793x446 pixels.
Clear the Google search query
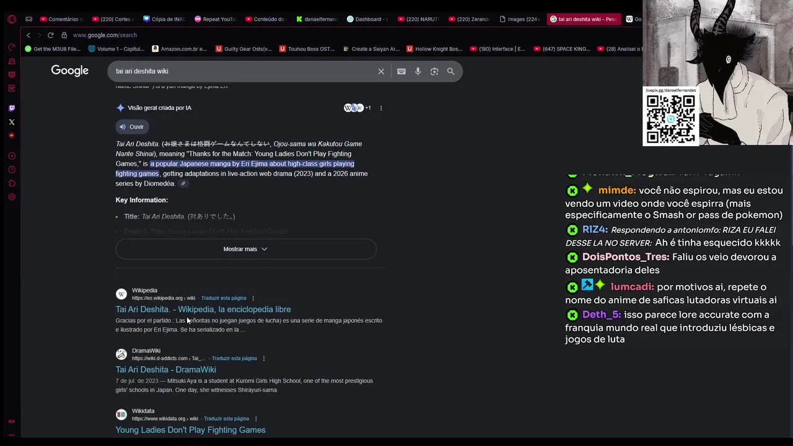381,71
